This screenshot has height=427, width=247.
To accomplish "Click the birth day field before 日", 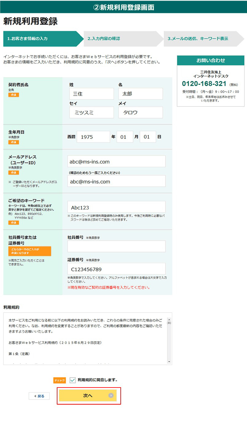I will click(148, 137).
